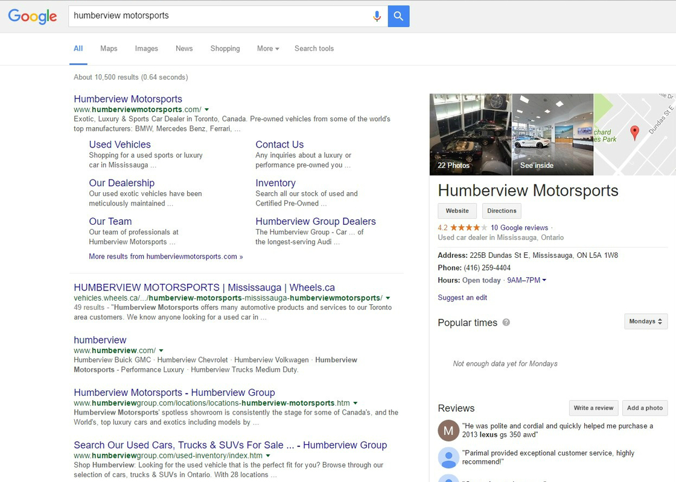Click reviewer avatar with letter M
This screenshot has height=482, width=676.
pos(448,430)
